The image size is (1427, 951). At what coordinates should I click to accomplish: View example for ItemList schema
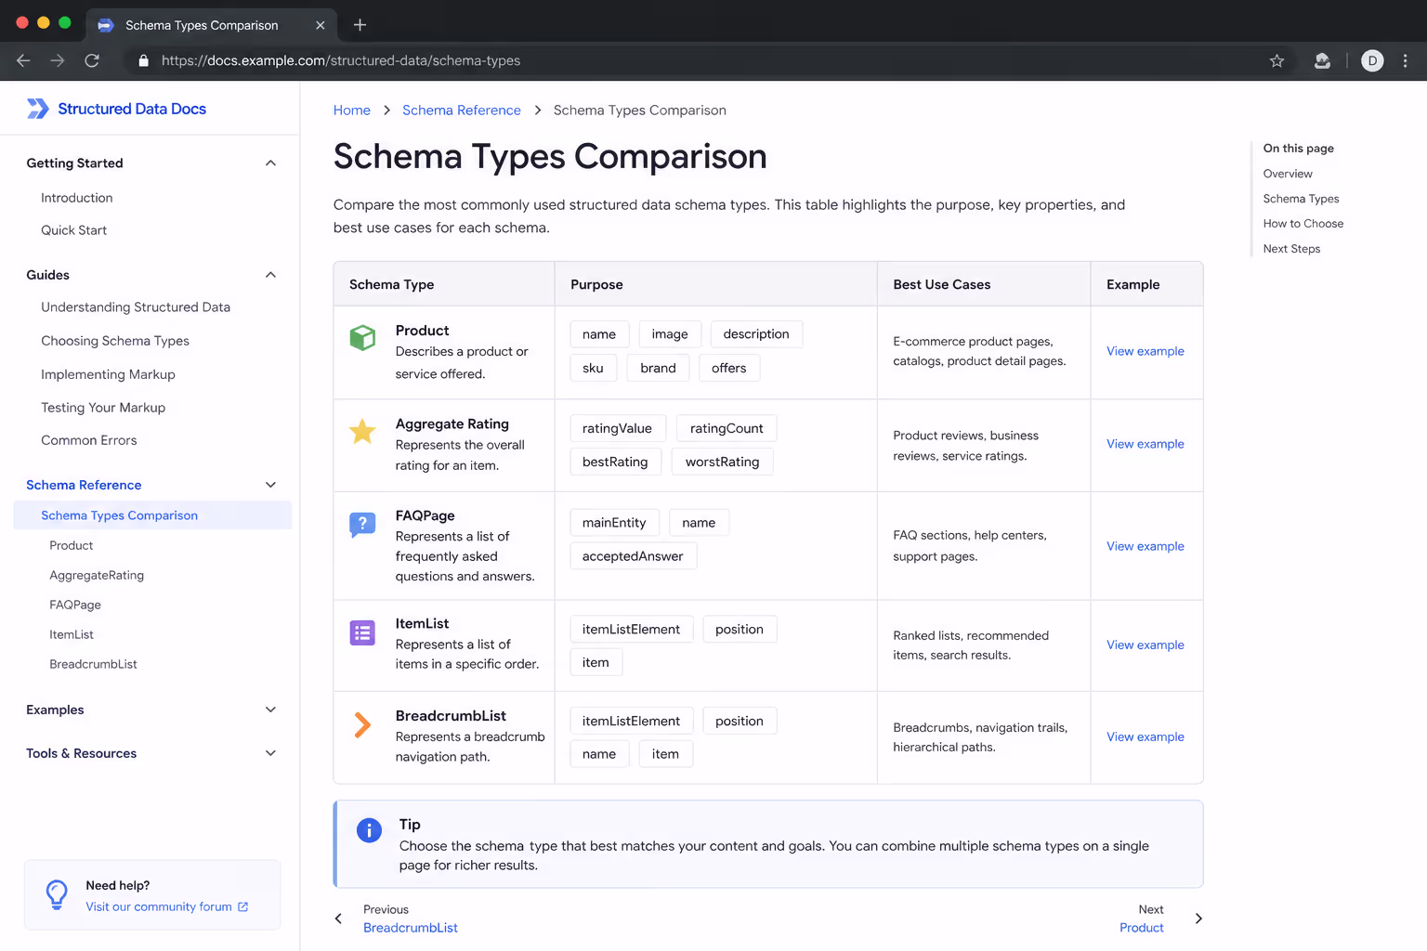point(1146,645)
